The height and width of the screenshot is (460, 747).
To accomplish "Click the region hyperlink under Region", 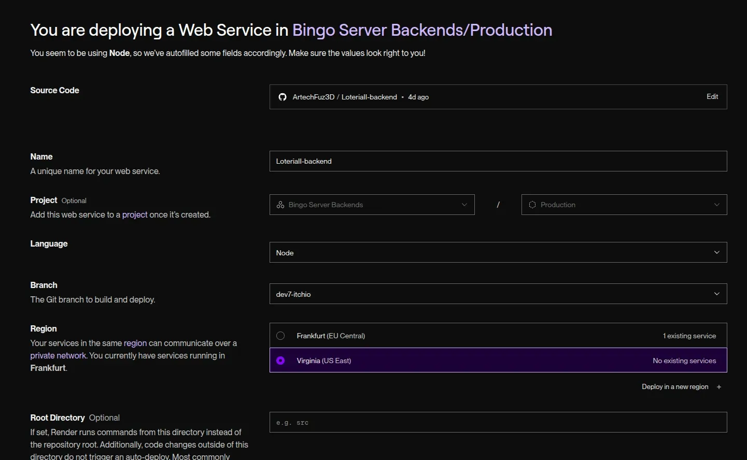I will [x=135, y=343].
